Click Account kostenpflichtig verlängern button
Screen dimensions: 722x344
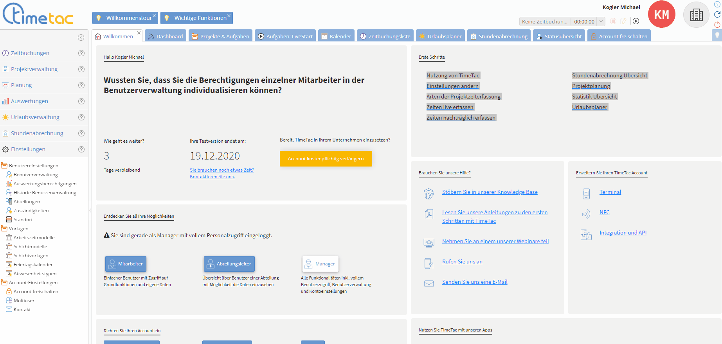pos(326,159)
